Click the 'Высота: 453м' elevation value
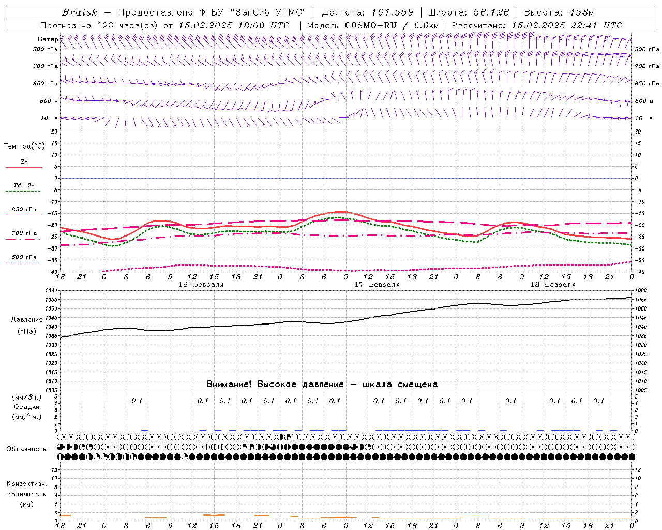 click(x=559, y=12)
